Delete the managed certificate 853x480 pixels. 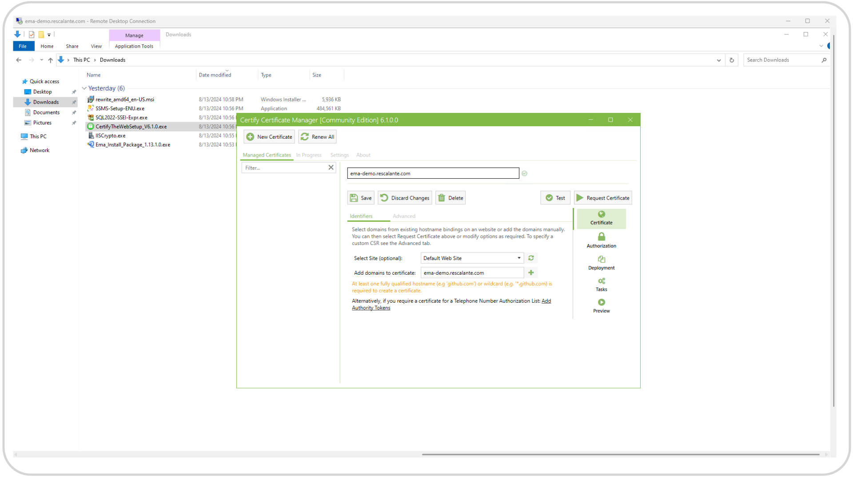pyautogui.click(x=450, y=198)
